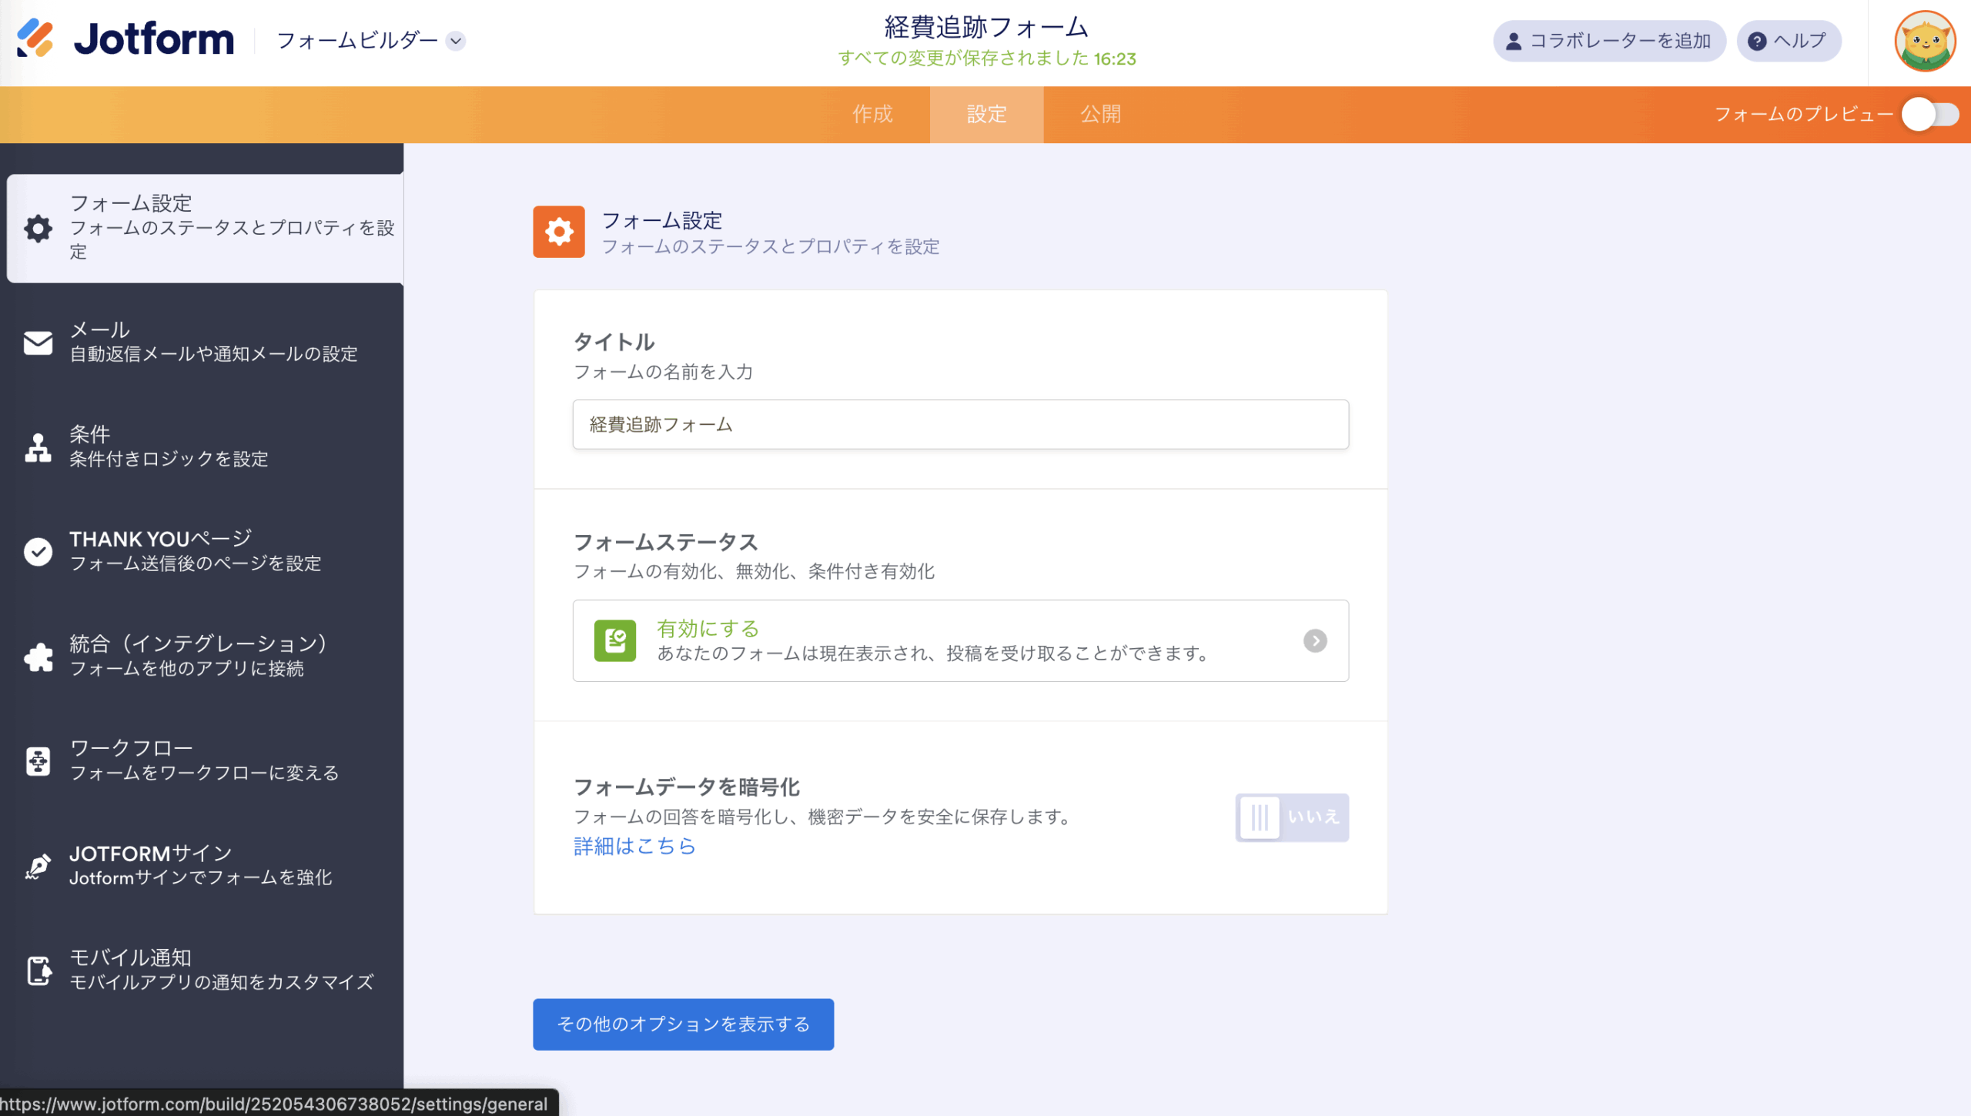Viewport: 1971px width, 1116px height.
Task: Click the Jotform logo icon
Action: pyautogui.click(x=35, y=38)
